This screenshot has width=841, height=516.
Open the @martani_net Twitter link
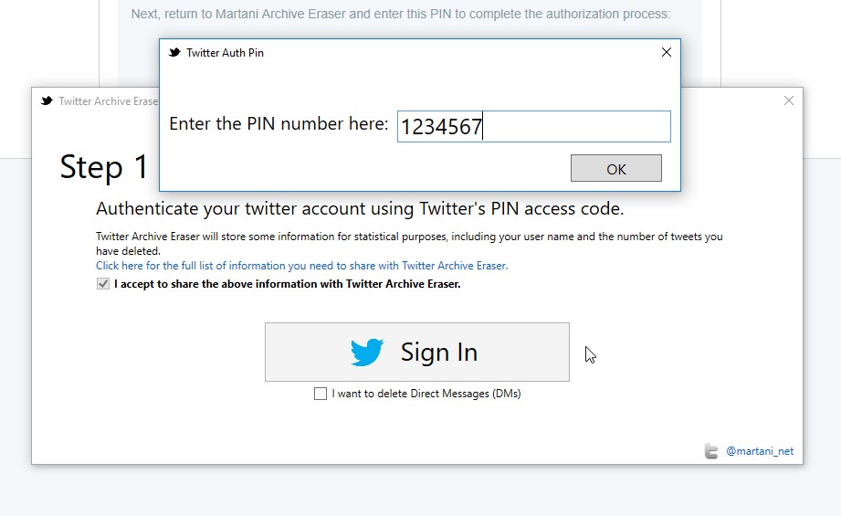760,451
